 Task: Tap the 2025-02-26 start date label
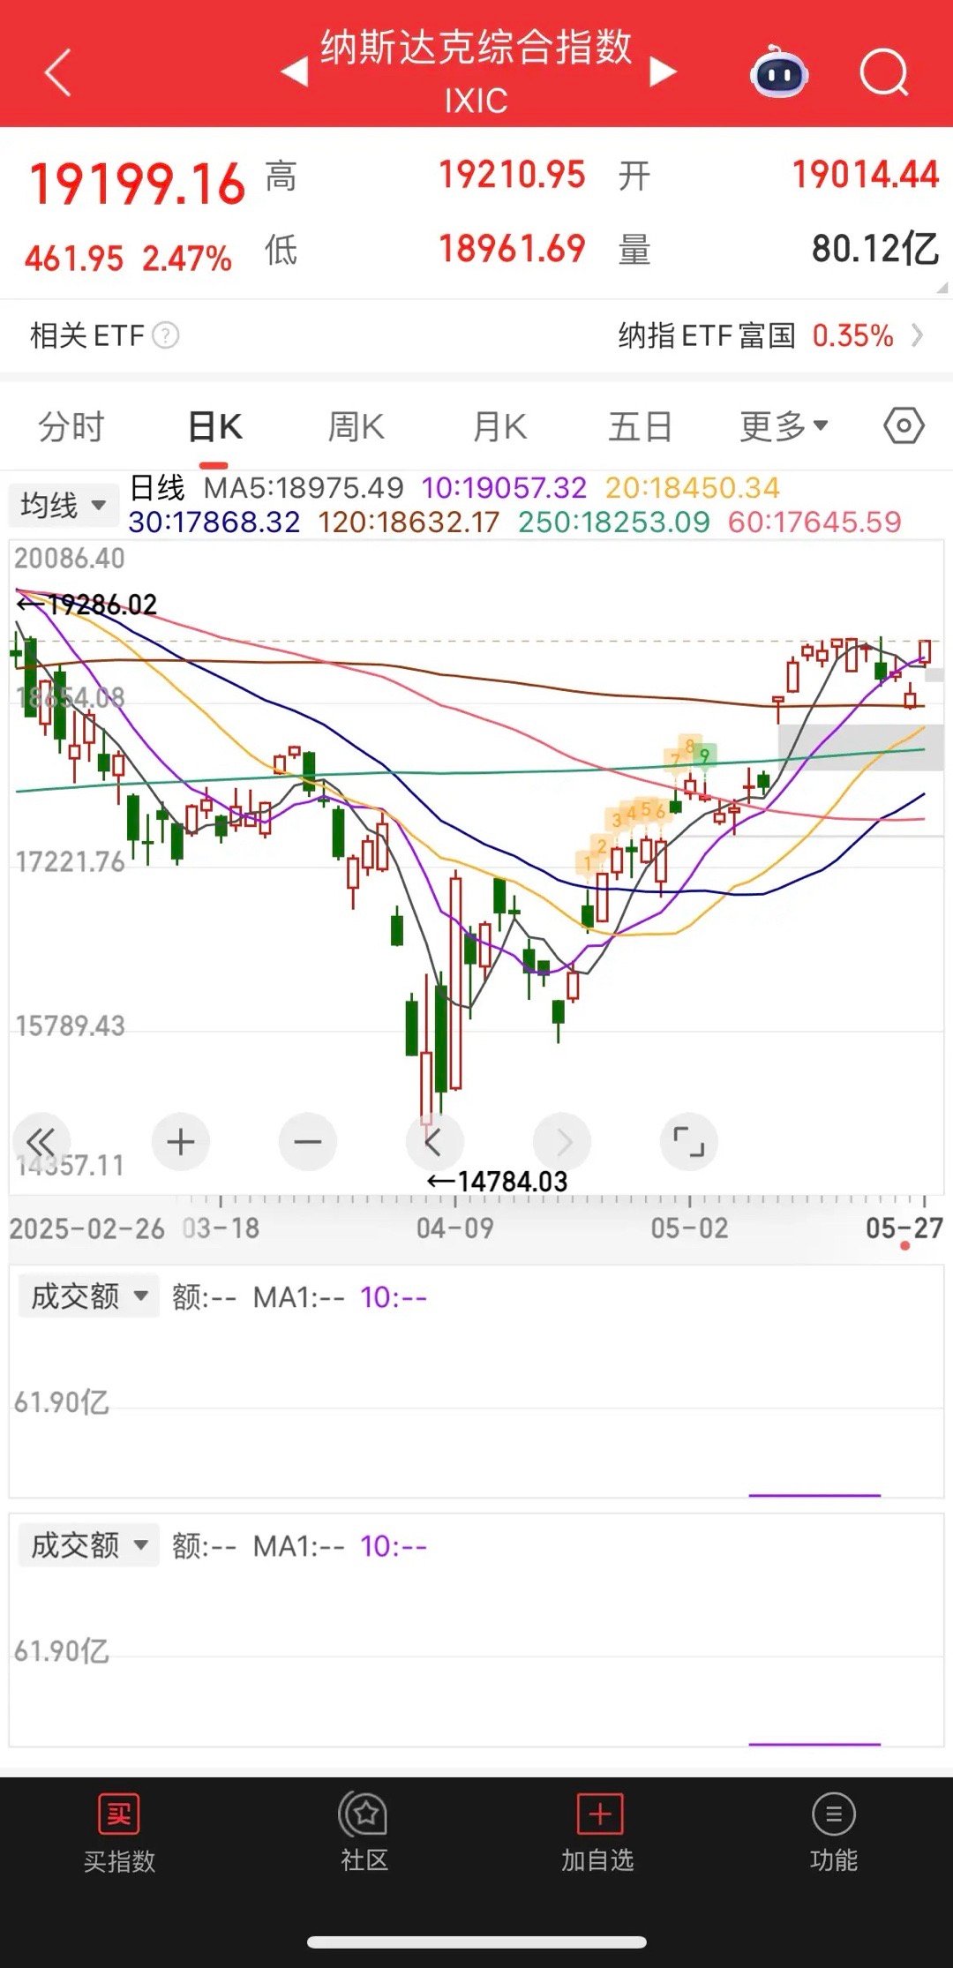coord(86,1228)
